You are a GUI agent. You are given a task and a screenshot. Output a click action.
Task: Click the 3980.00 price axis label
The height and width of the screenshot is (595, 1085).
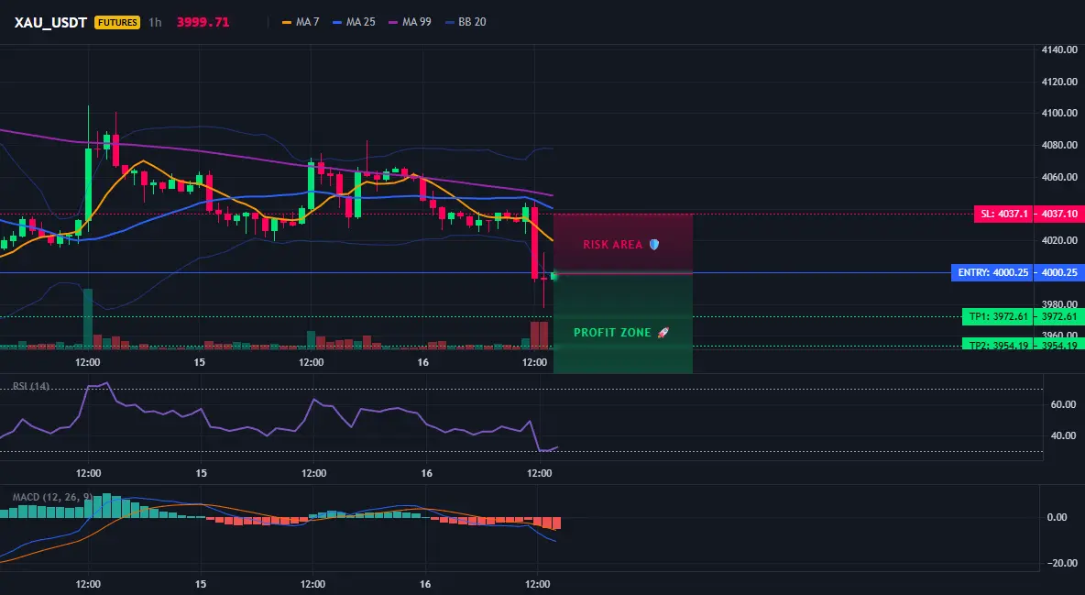point(1059,304)
